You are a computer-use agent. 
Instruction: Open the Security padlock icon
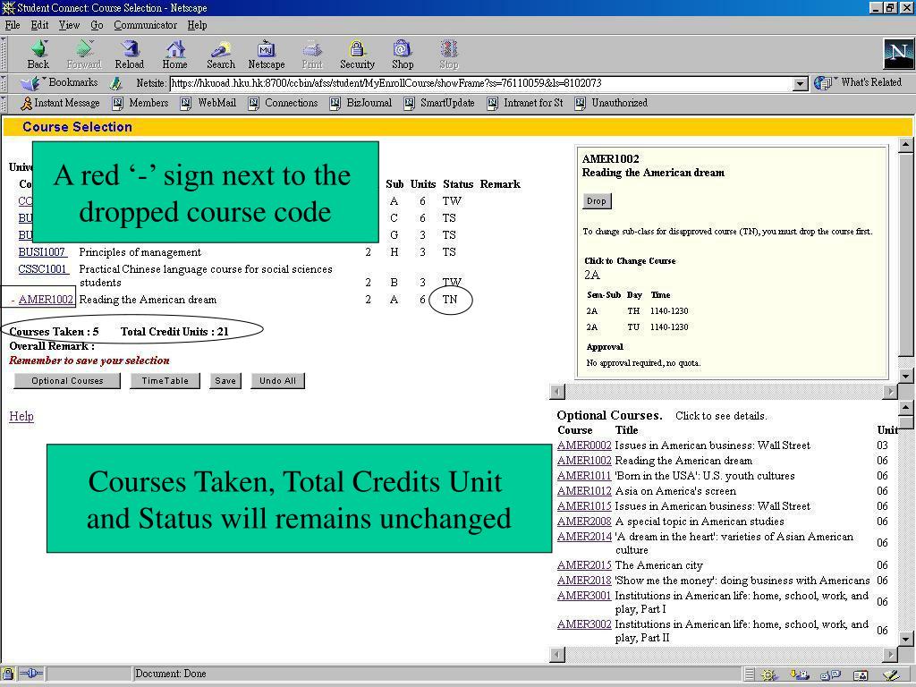[357, 49]
